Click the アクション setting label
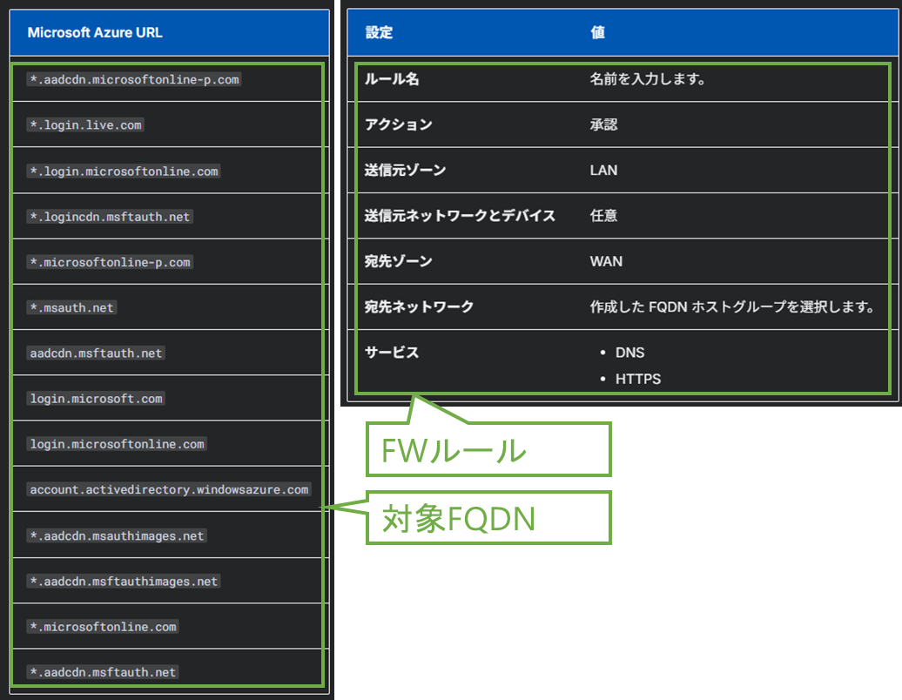 click(x=398, y=125)
